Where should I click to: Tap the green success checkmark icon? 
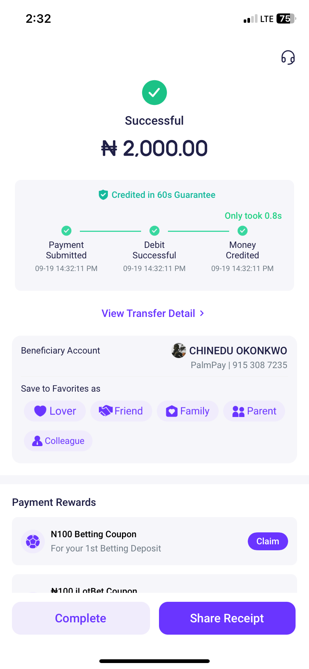click(154, 93)
